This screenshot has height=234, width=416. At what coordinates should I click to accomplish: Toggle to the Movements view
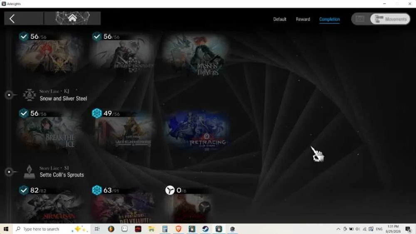coord(390,19)
